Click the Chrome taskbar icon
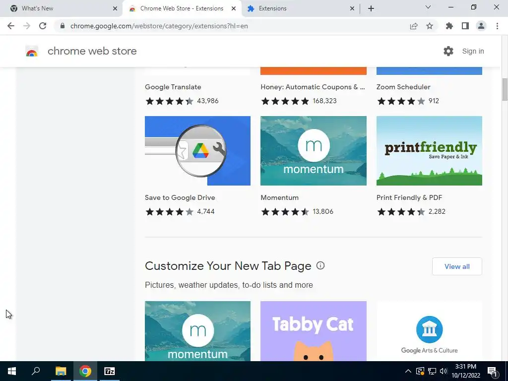This screenshot has height=381, width=508. point(85,371)
